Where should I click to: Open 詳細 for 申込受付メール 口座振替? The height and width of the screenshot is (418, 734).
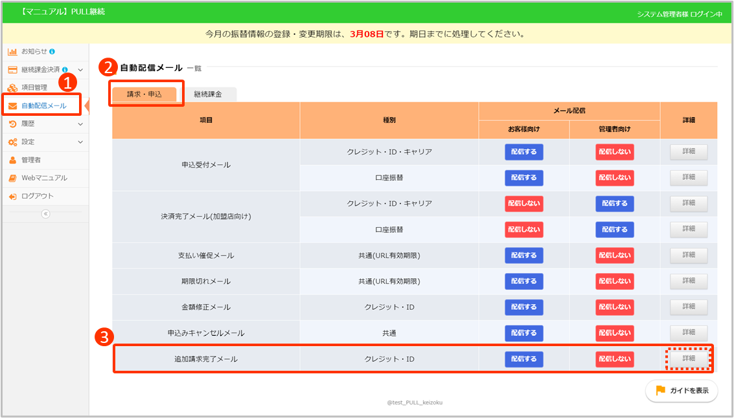click(x=689, y=178)
